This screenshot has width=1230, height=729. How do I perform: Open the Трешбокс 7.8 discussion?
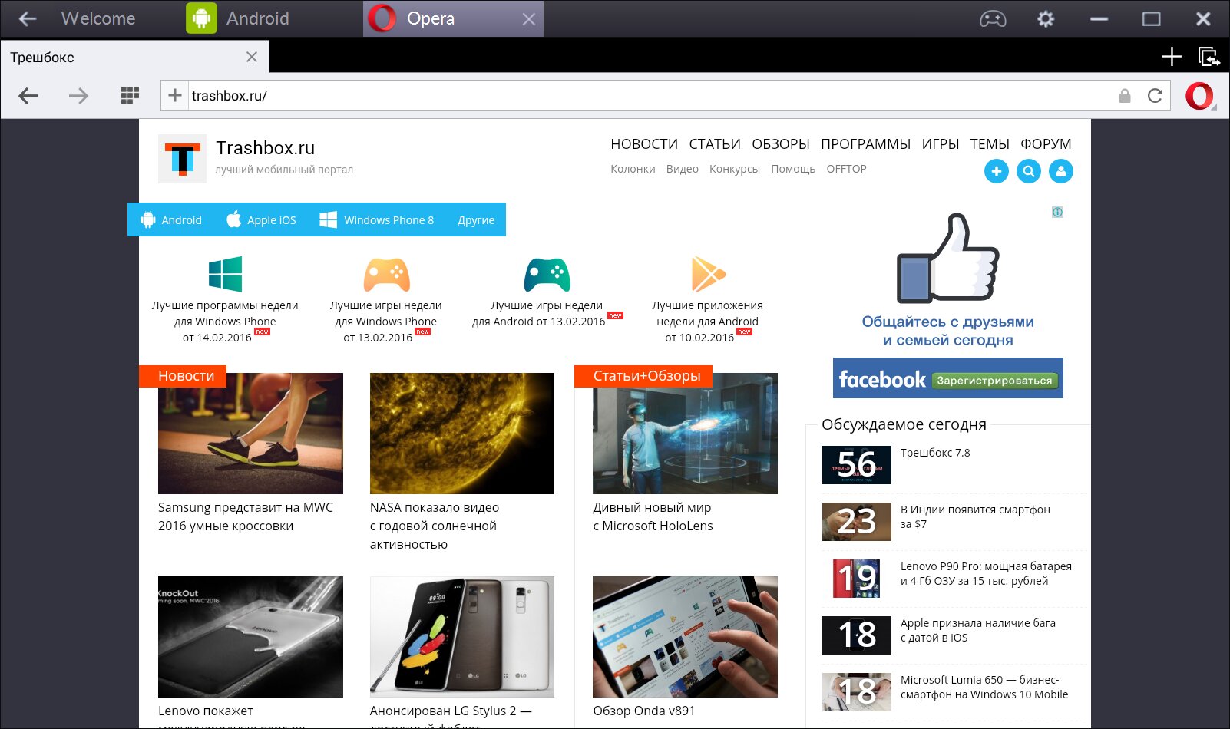click(x=935, y=453)
